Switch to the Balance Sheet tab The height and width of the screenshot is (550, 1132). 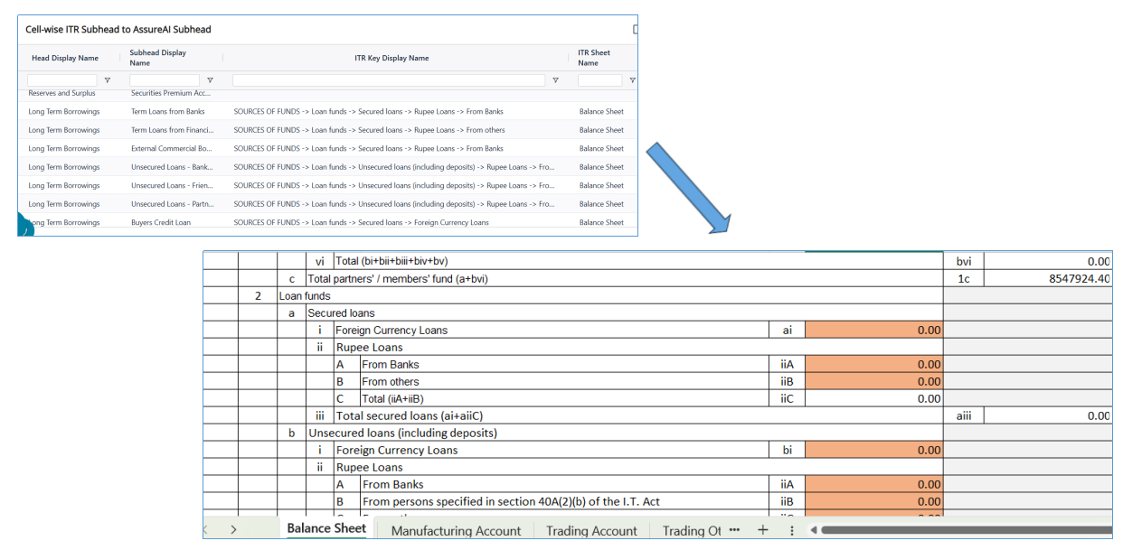[x=326, y=529]
